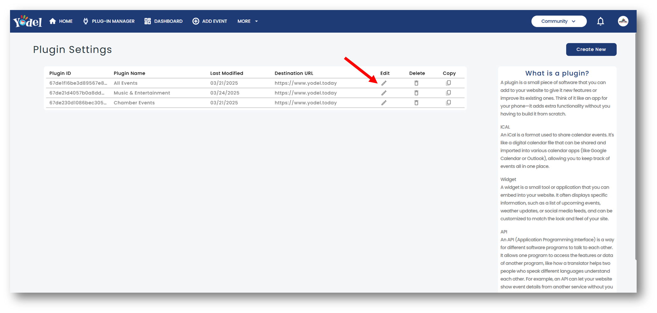
Task: Select PLUG-IN MANAGER in the navigation menu
Action: pyautogui.click(x=113, y=21)
